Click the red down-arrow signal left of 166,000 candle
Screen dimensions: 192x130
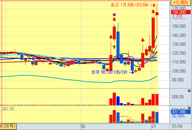point(153,12)
